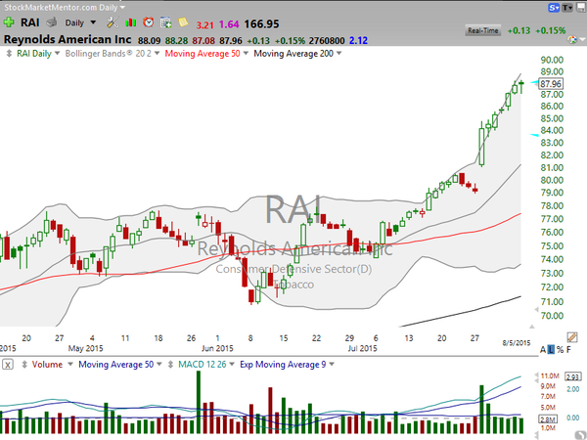587x440 pixels.
Task: Click the 2.93 MACD value box
Action: click(573, 376)
